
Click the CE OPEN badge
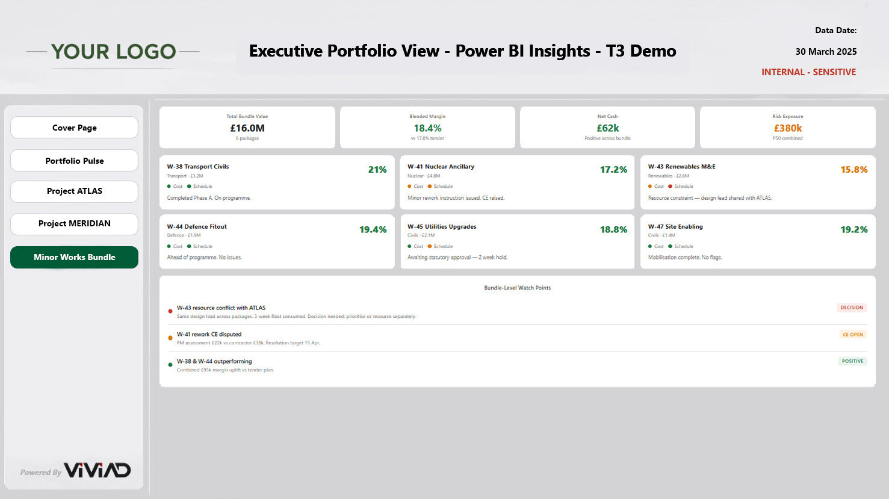pos(852,335)
